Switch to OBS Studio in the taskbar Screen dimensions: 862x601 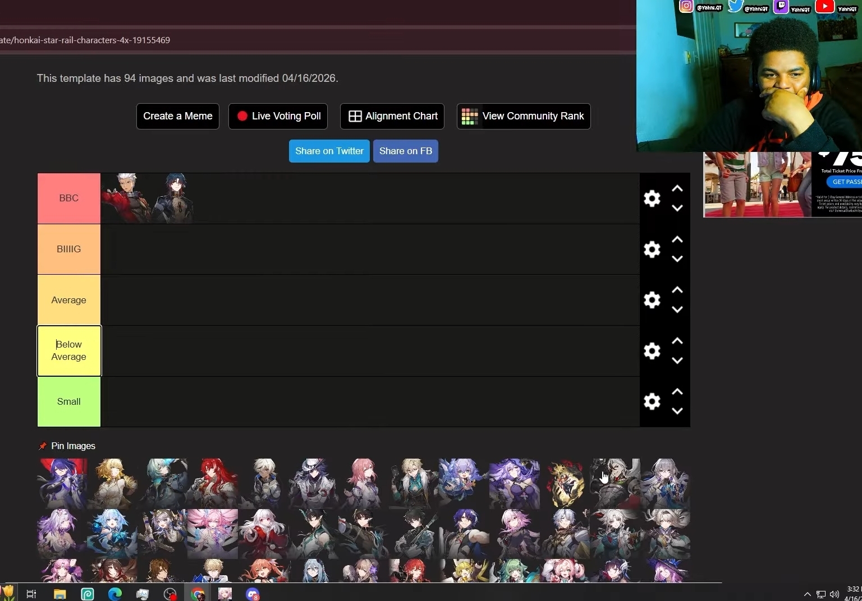(x=170, y=594)
